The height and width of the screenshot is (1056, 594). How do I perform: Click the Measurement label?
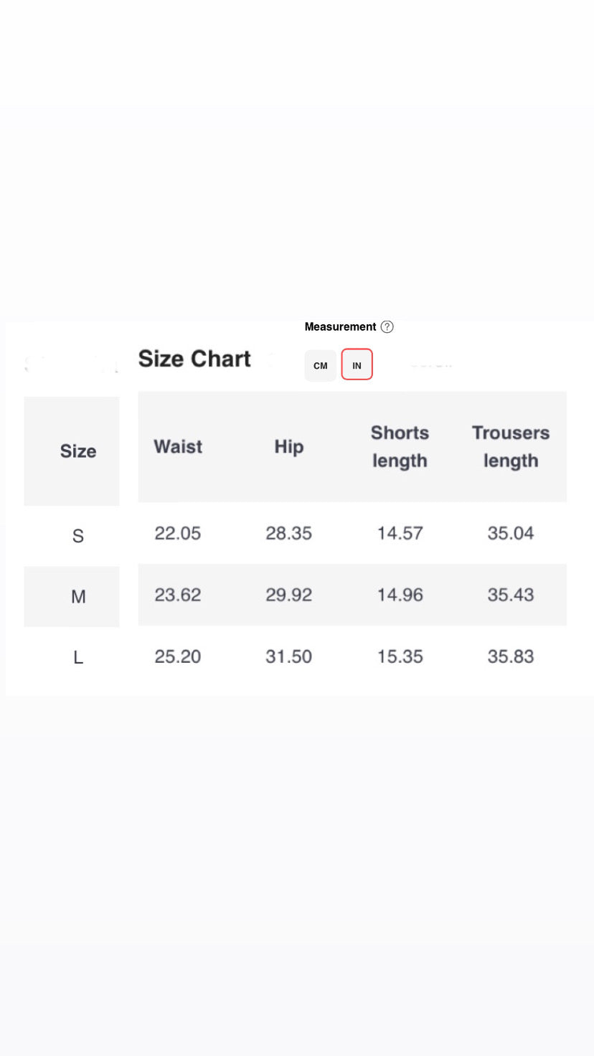[x=340, y=326]
